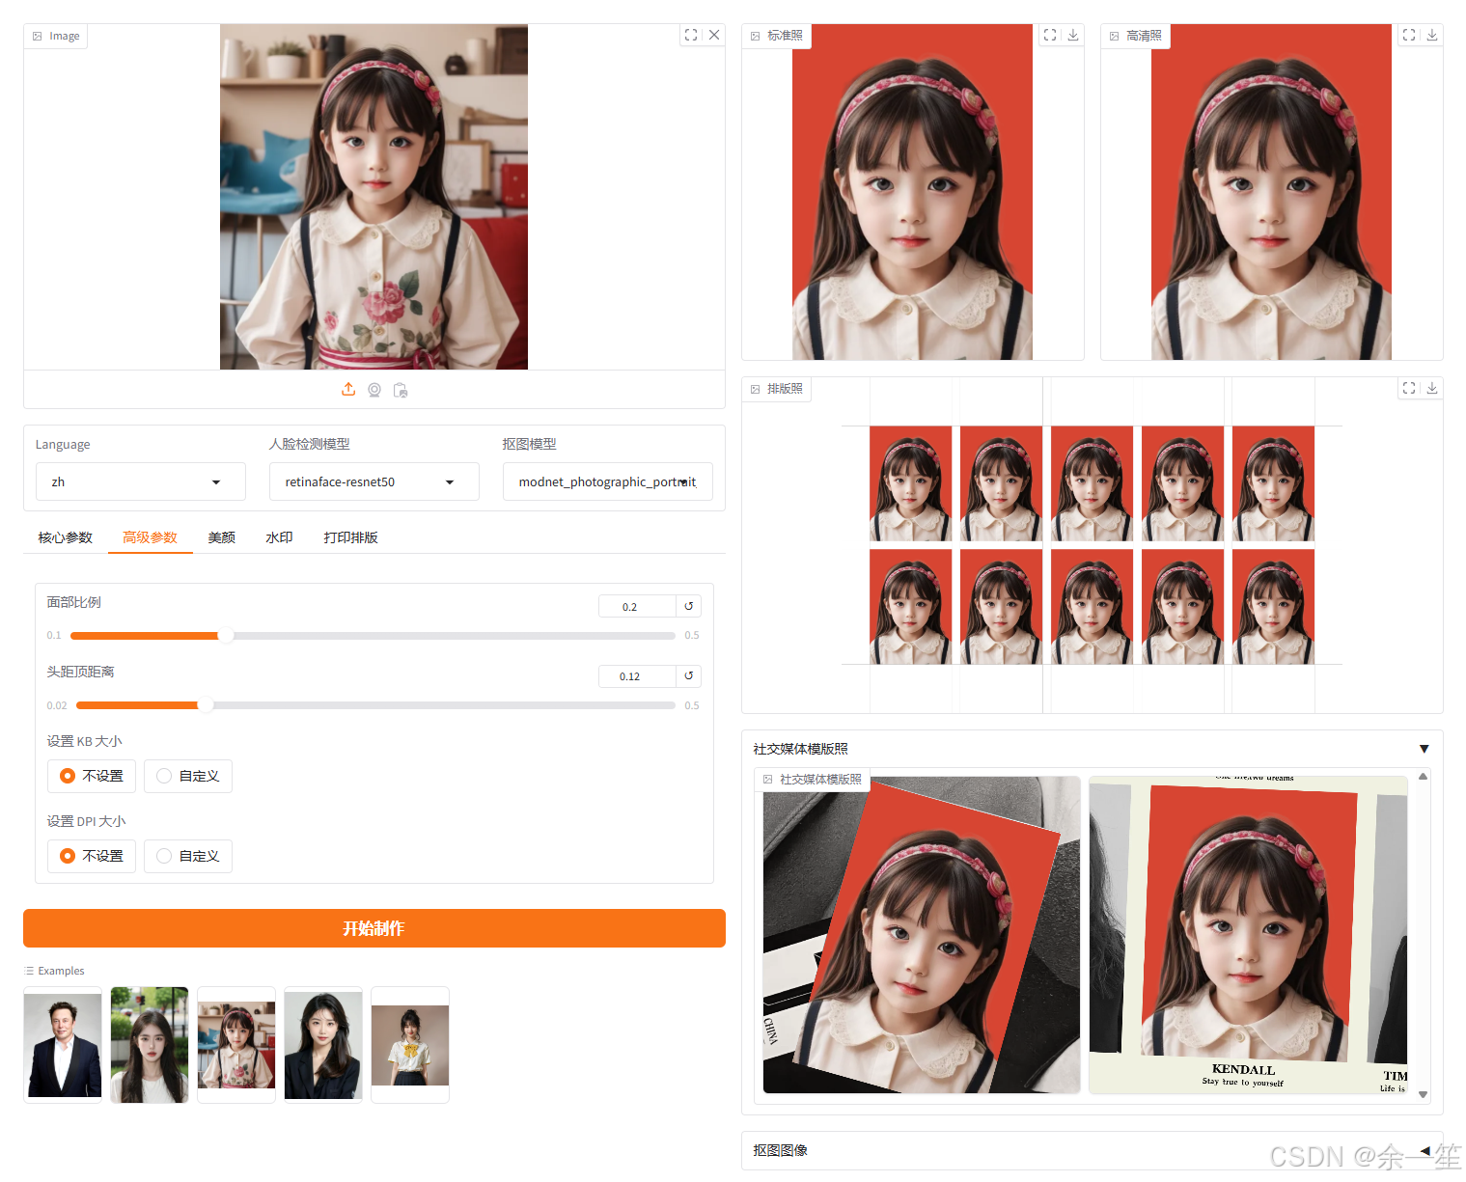View 高清照 image fullscreen

(x=1409, y=35)
